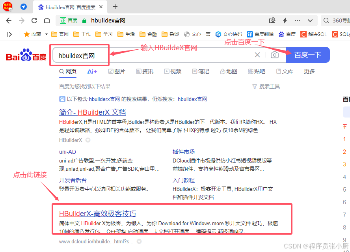
Task: Reload the page with the refresh icon
Action: [34, 21]
